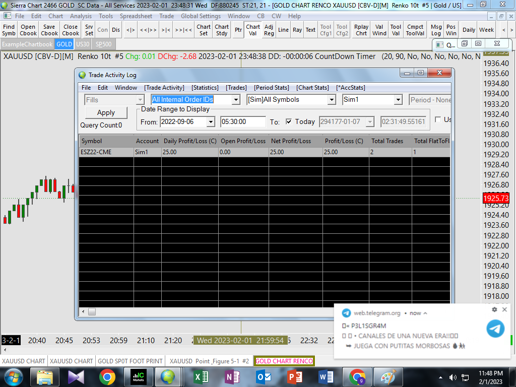The width and height of the screenshot is (516, 387).
Task: Open Telegram notification settings gear
Action: pos(494,309)
